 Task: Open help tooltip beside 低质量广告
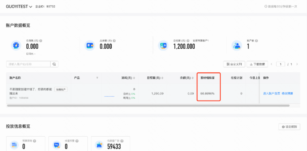coord(122,141)
